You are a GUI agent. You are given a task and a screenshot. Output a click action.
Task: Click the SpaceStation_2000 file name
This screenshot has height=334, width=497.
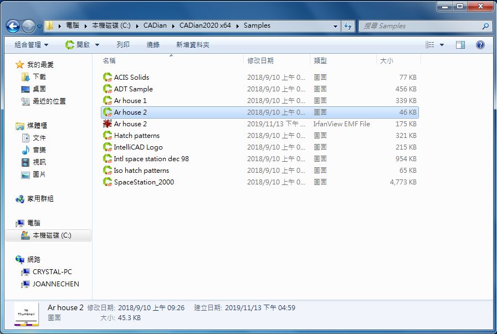(144, 182)
